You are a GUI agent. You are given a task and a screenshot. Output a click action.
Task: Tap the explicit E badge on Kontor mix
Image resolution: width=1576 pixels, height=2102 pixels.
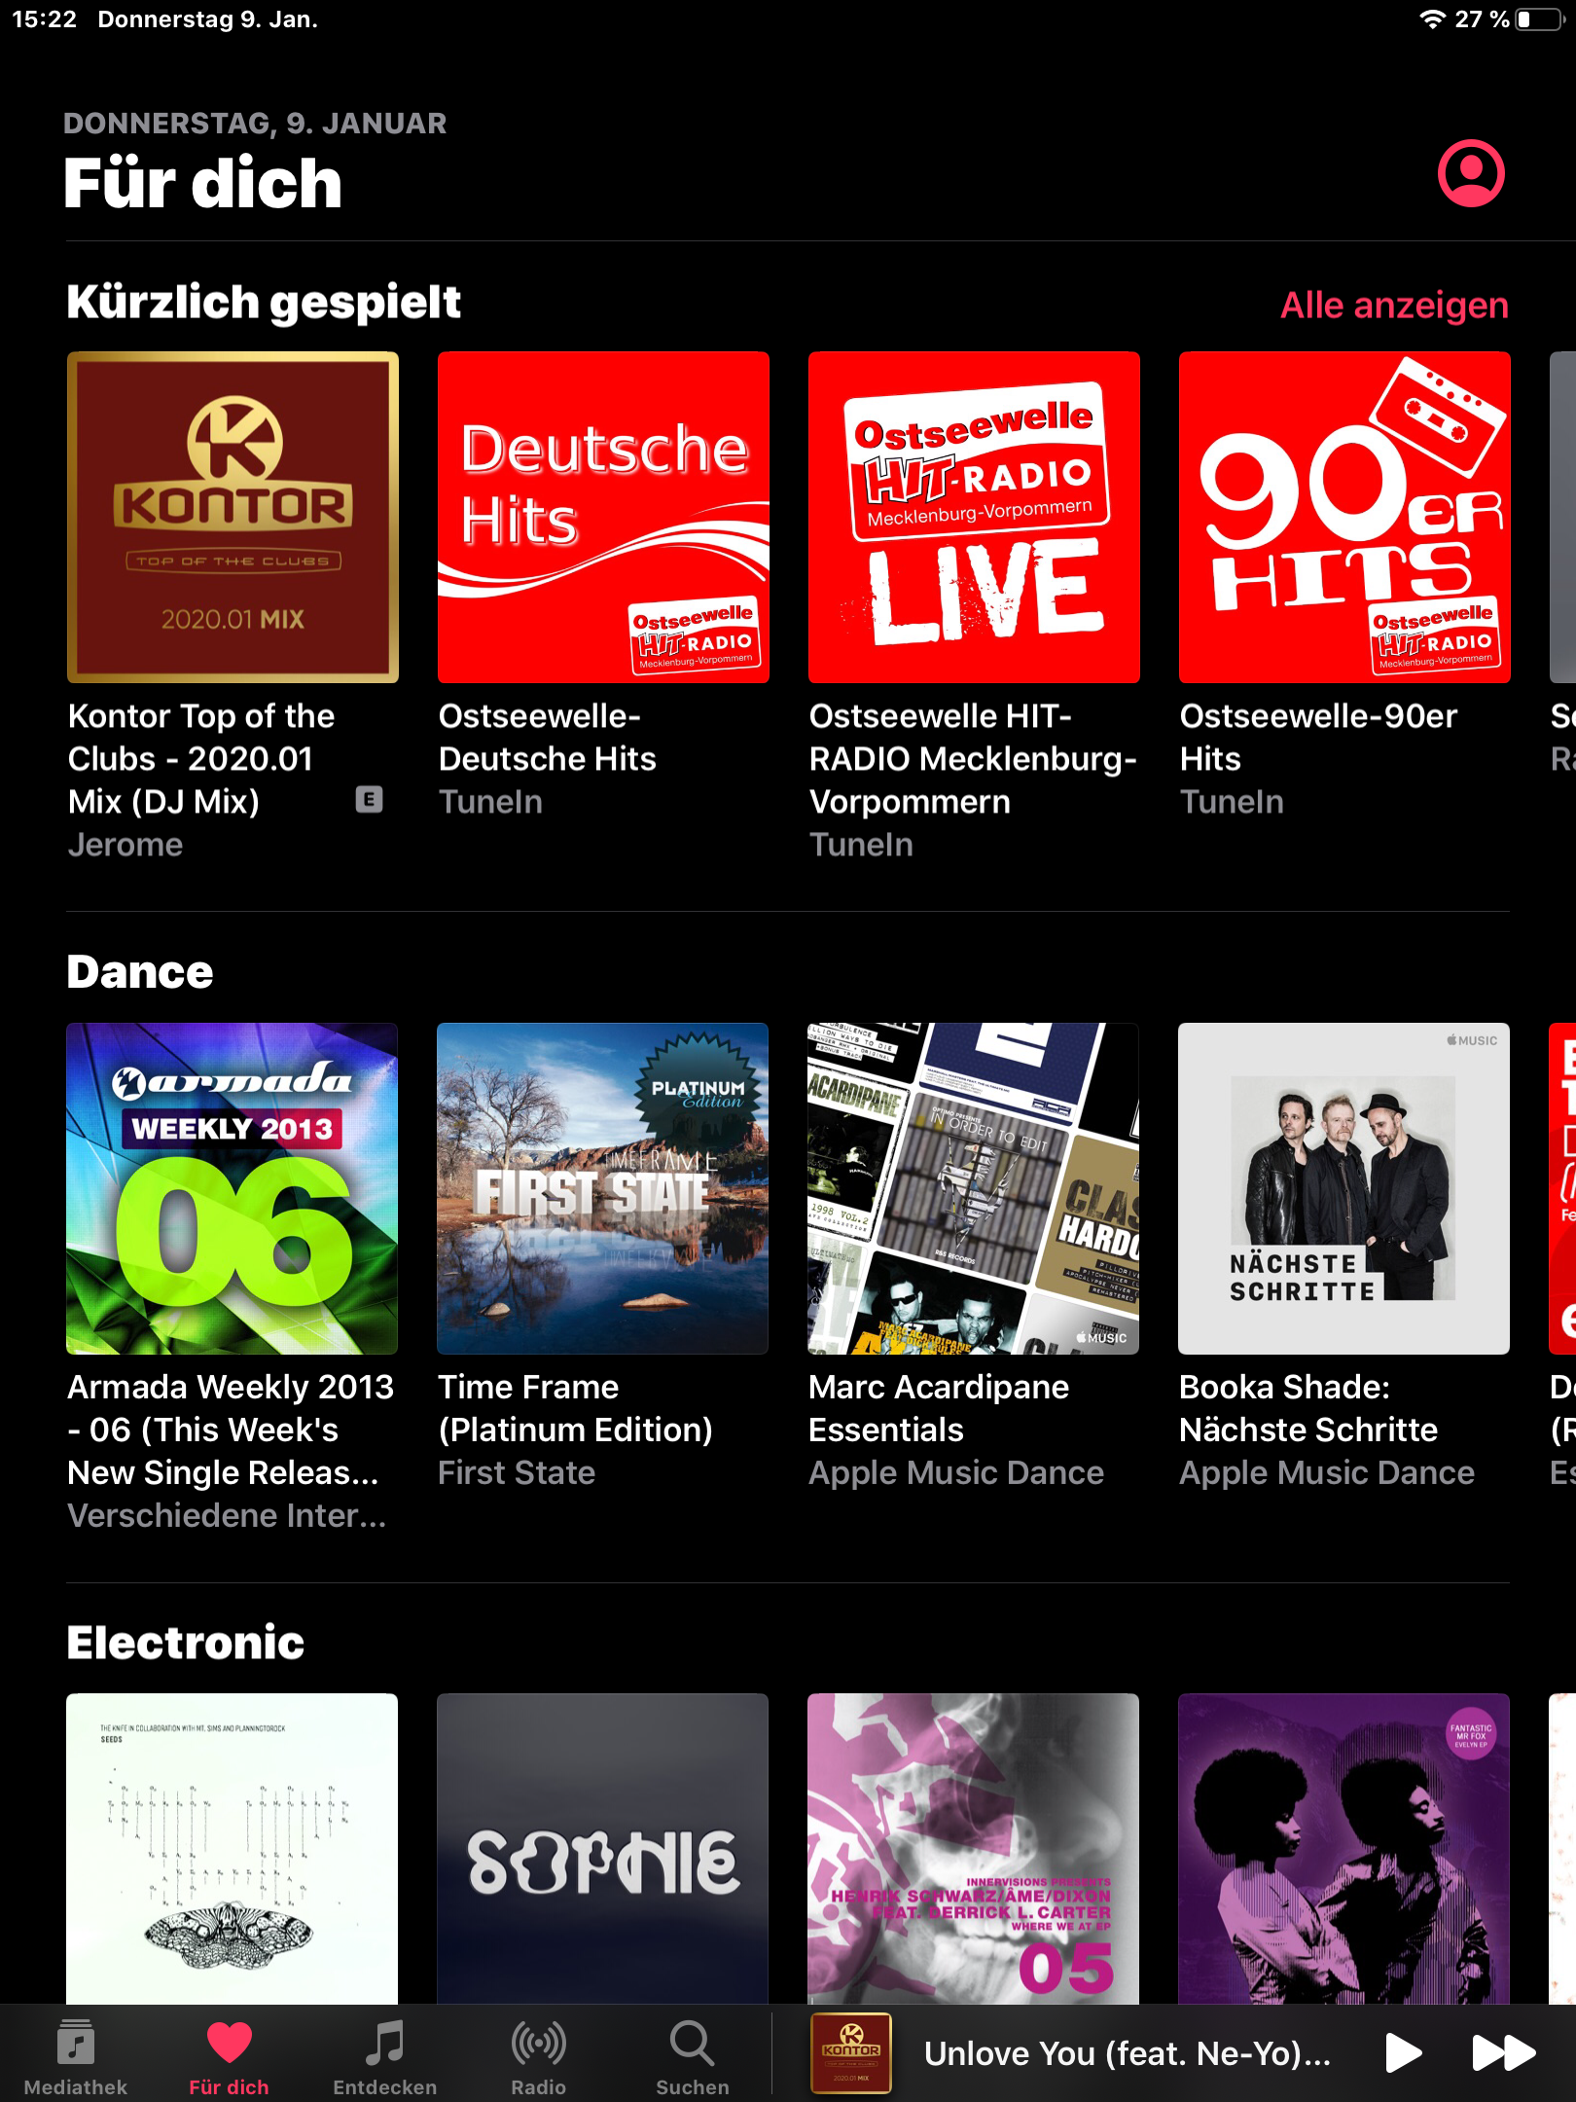pos(369,800)
